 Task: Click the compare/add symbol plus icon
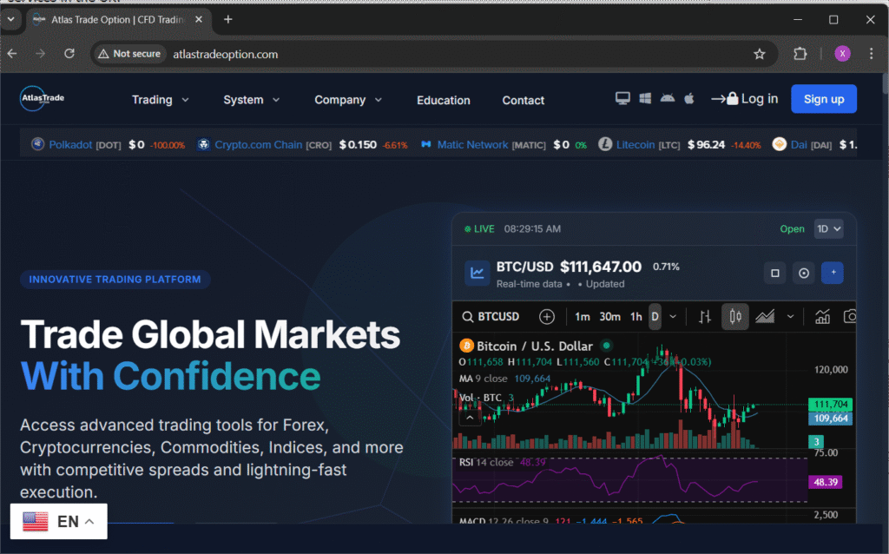click(x=547, y=317)
